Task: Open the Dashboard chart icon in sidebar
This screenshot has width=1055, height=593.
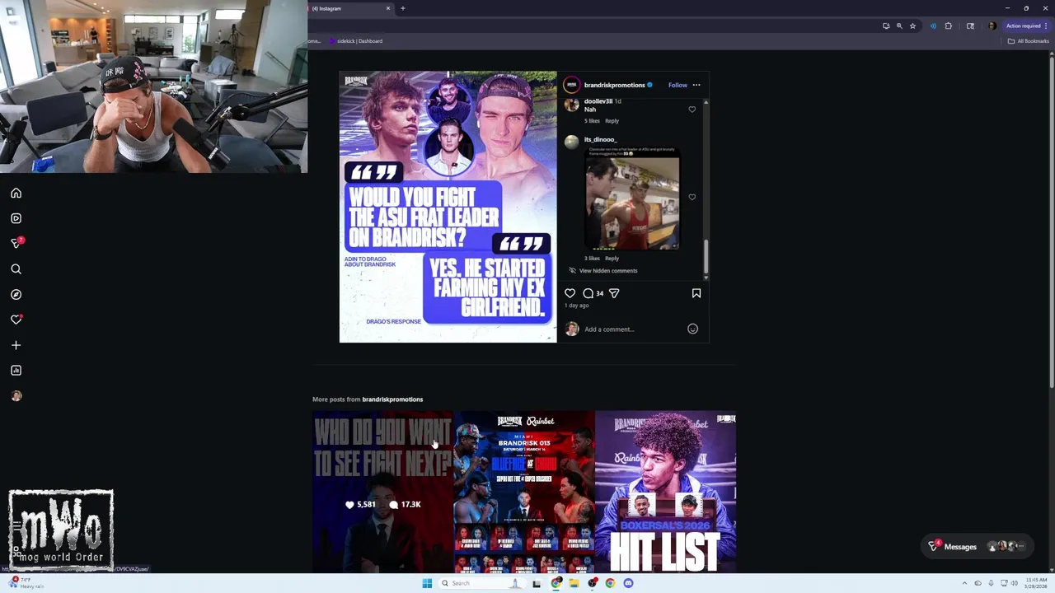Action: tap(16, 371)
